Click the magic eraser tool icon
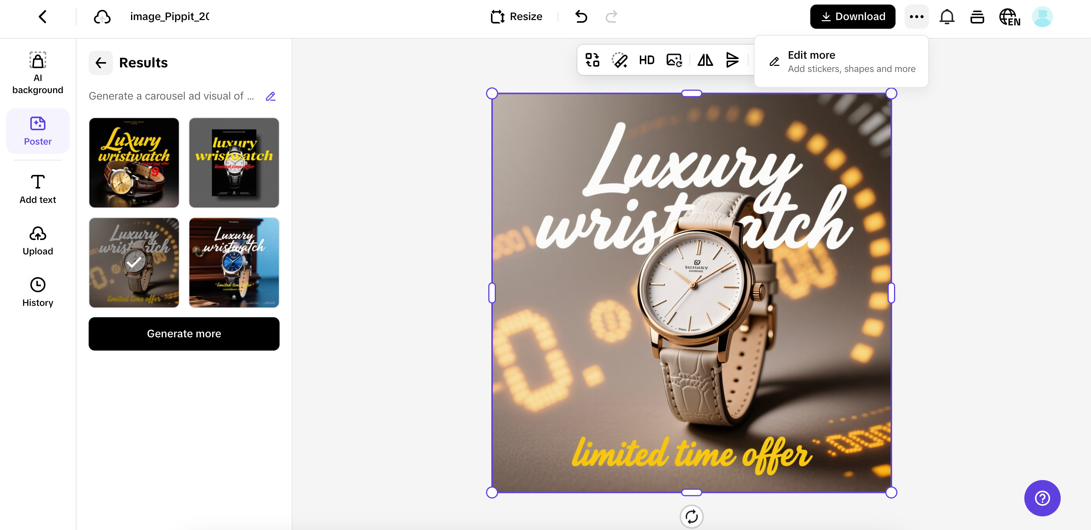Screen dimensions: 1091x530 tap(619, 60)
